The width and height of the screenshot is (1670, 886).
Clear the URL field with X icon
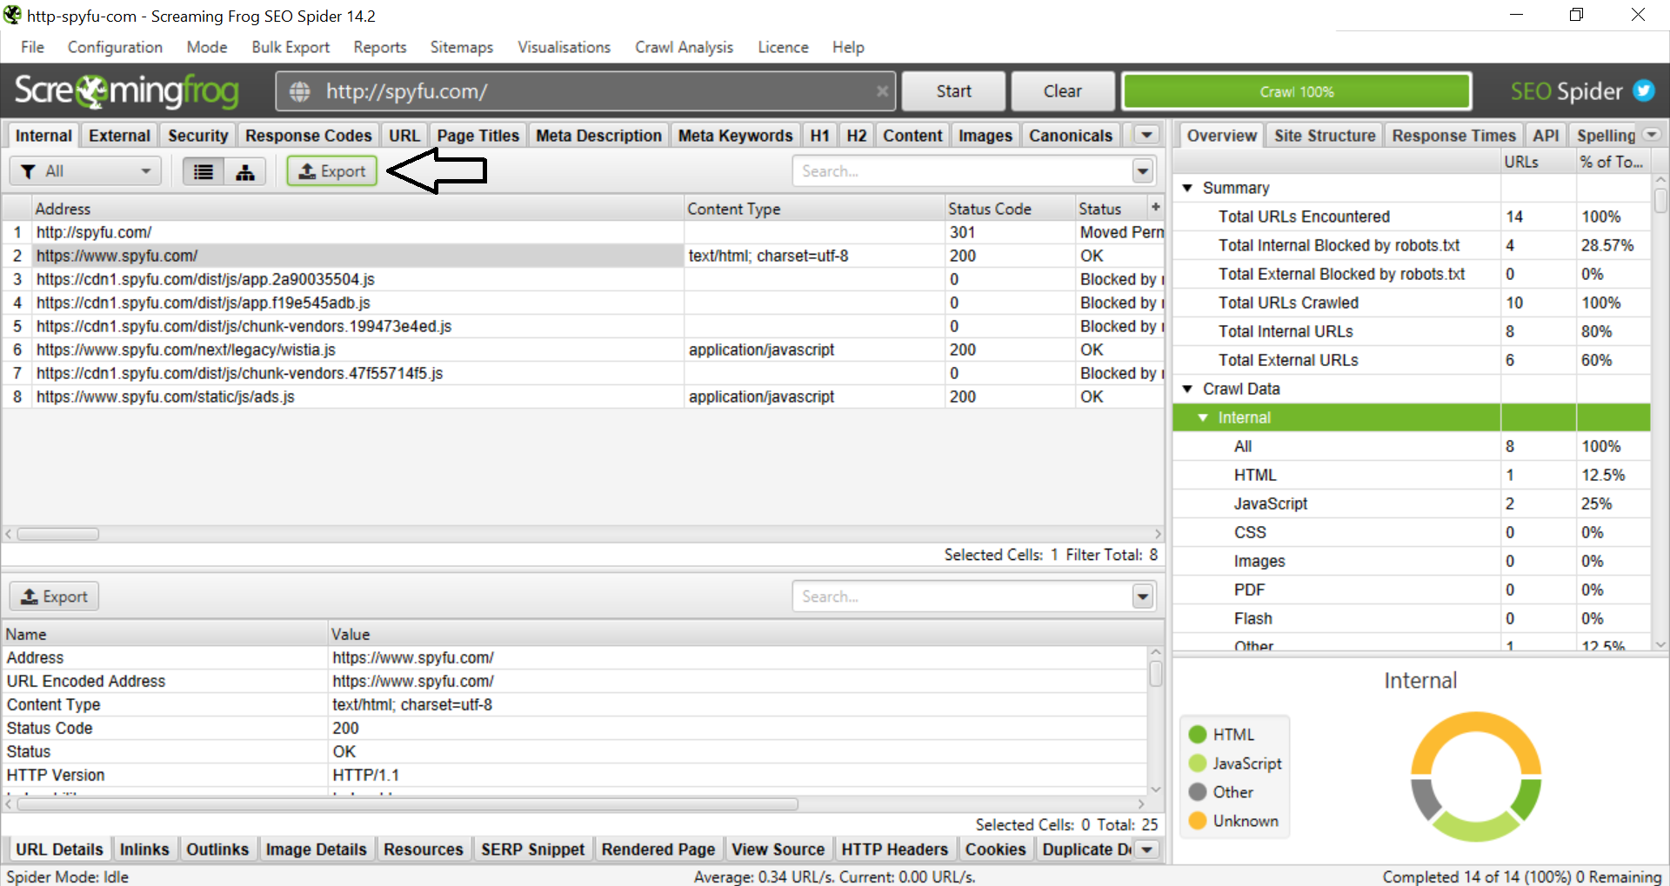coord(882,91)
